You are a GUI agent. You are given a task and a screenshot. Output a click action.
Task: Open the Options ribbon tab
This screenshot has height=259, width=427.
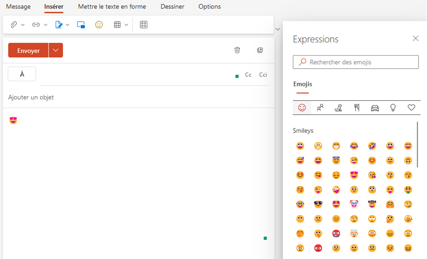(x=209, y=7)
